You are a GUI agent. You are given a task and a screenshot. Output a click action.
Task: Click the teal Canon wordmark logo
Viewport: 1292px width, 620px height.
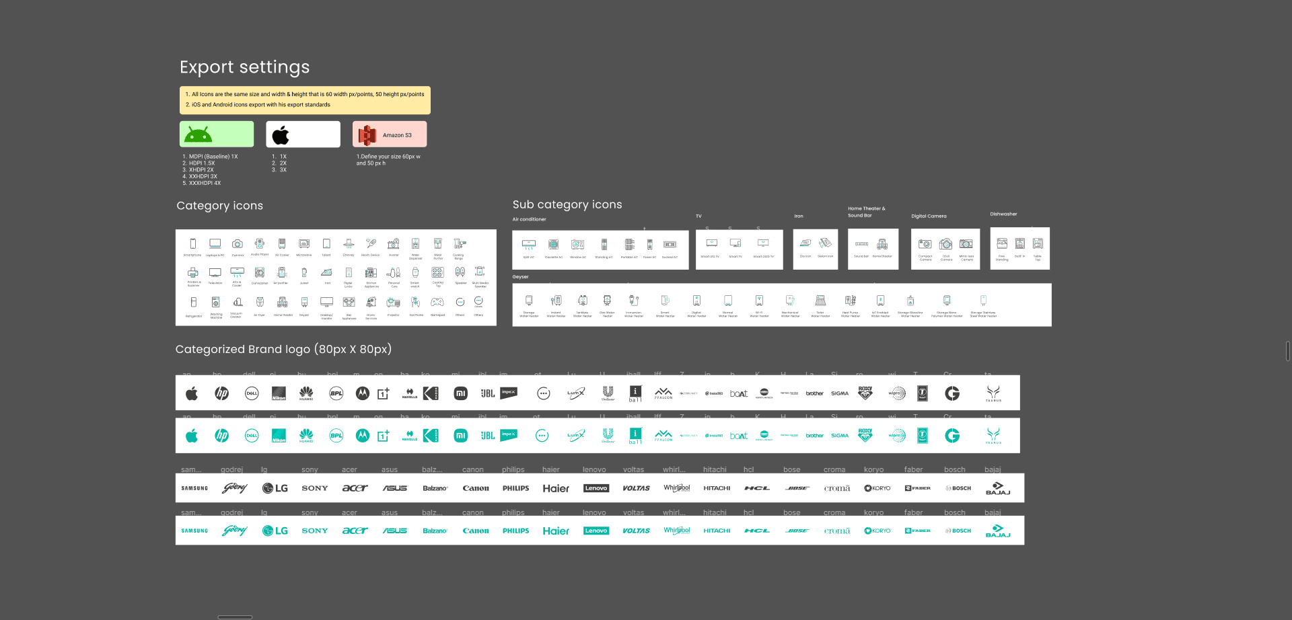tap(476, 531)
